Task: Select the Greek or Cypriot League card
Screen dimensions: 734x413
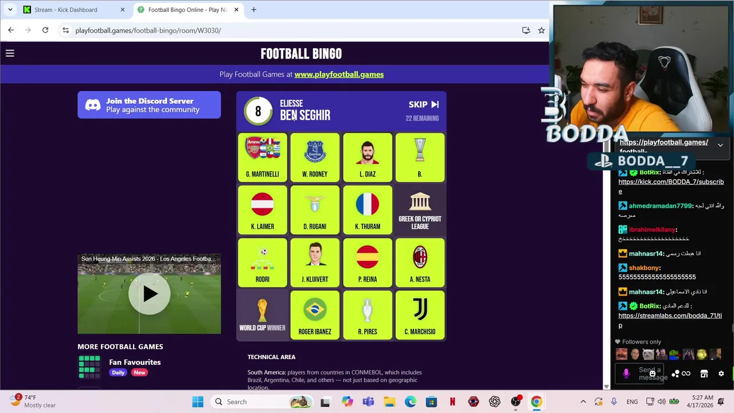Action: coord(420,210)
